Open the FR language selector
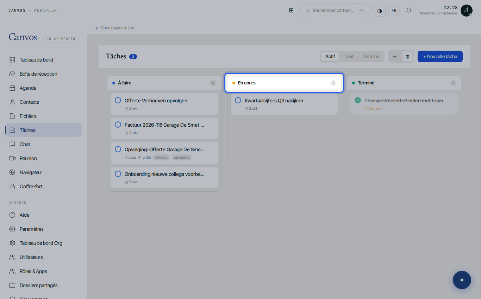Screen dimensions: 481x299 pos(394,11)
